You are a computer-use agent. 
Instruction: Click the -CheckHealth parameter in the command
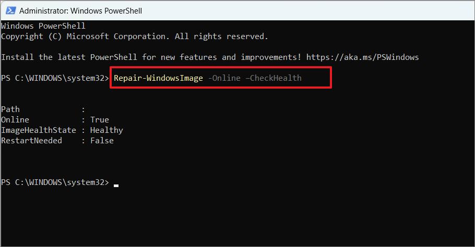pos(274,78)
